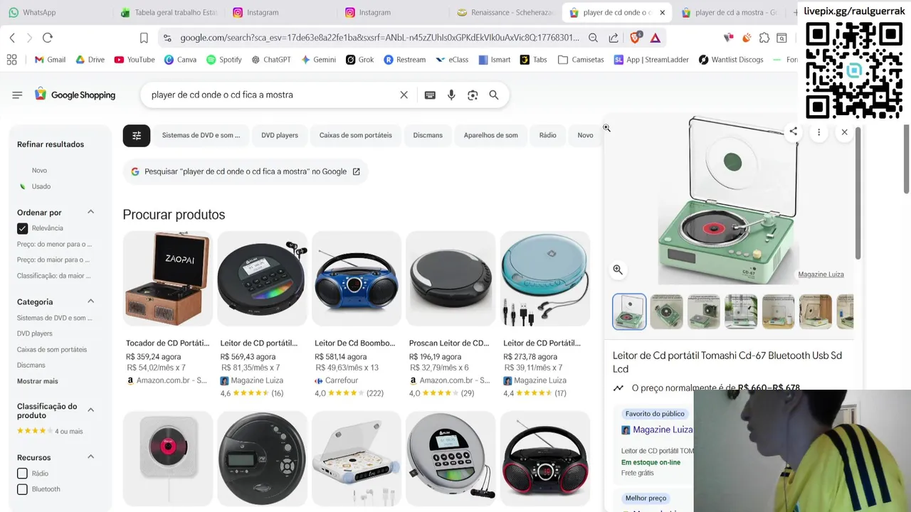Click Pesquisar no Google link
The width and height of the screenshot is (911, 512).
tap(246, 171)
